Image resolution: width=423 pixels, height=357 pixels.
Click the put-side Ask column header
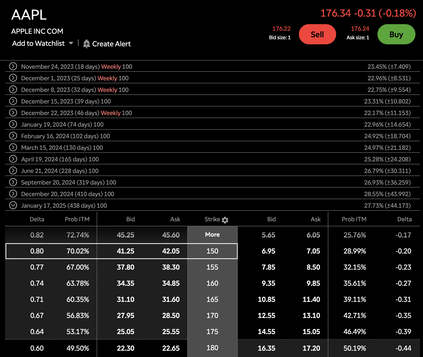[316, 219]
